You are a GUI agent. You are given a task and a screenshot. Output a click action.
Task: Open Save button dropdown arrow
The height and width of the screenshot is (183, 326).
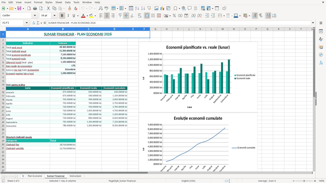[23, 8]
